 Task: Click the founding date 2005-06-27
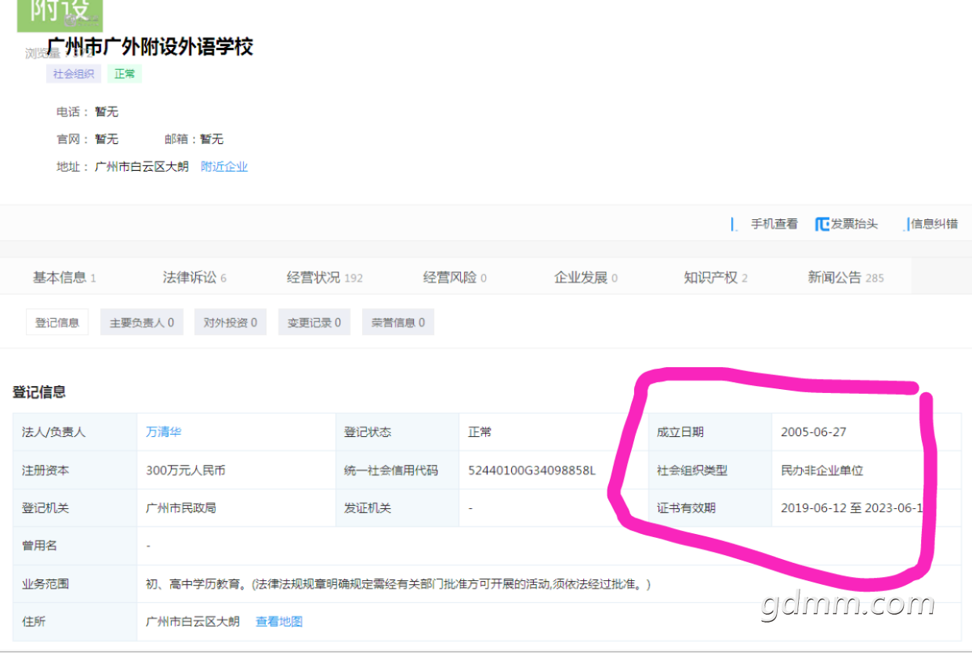click(814, 432)
